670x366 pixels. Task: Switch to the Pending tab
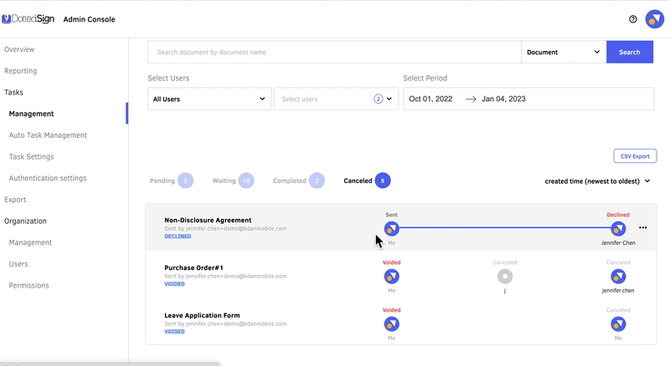tap(171, 180)
